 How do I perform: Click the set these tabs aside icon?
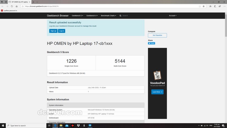pos(6,2)
